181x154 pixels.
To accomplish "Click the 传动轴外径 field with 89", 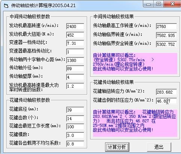I will pyautogui.click(x=75, y=69).
